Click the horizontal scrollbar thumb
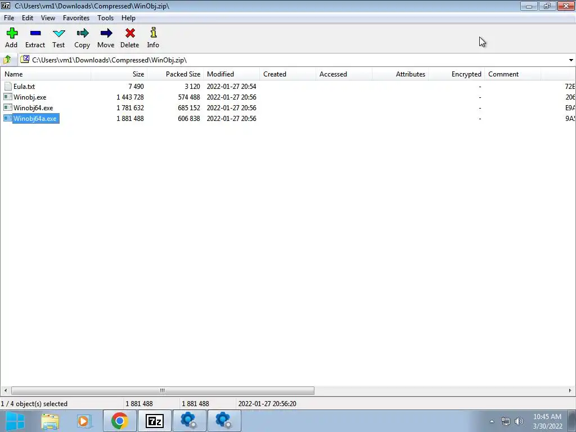Viewport: 576px width, 432px height. [163, 390]
